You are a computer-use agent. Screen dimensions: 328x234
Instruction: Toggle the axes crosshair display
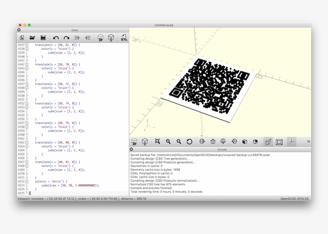(x=292, y=142)
